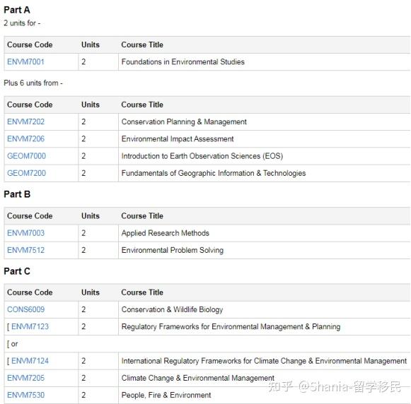This screenshot has height=404, width=411.
Task: Open the ENVM7202 course link
Action: (25, 122)
